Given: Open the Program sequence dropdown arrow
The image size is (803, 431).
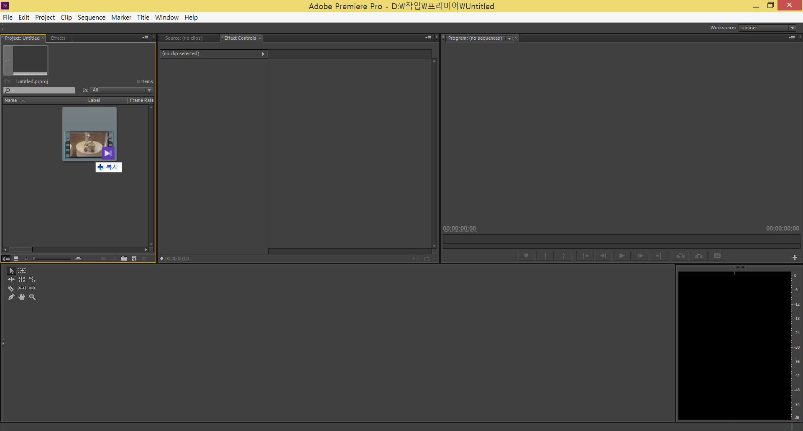Looking at the screenshot, I should [x=509, y=38].
